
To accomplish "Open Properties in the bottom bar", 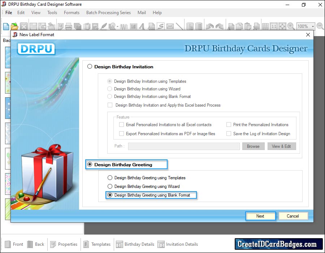I will [64, 244].
